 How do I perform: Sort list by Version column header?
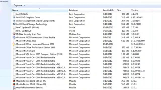(141, 10)
